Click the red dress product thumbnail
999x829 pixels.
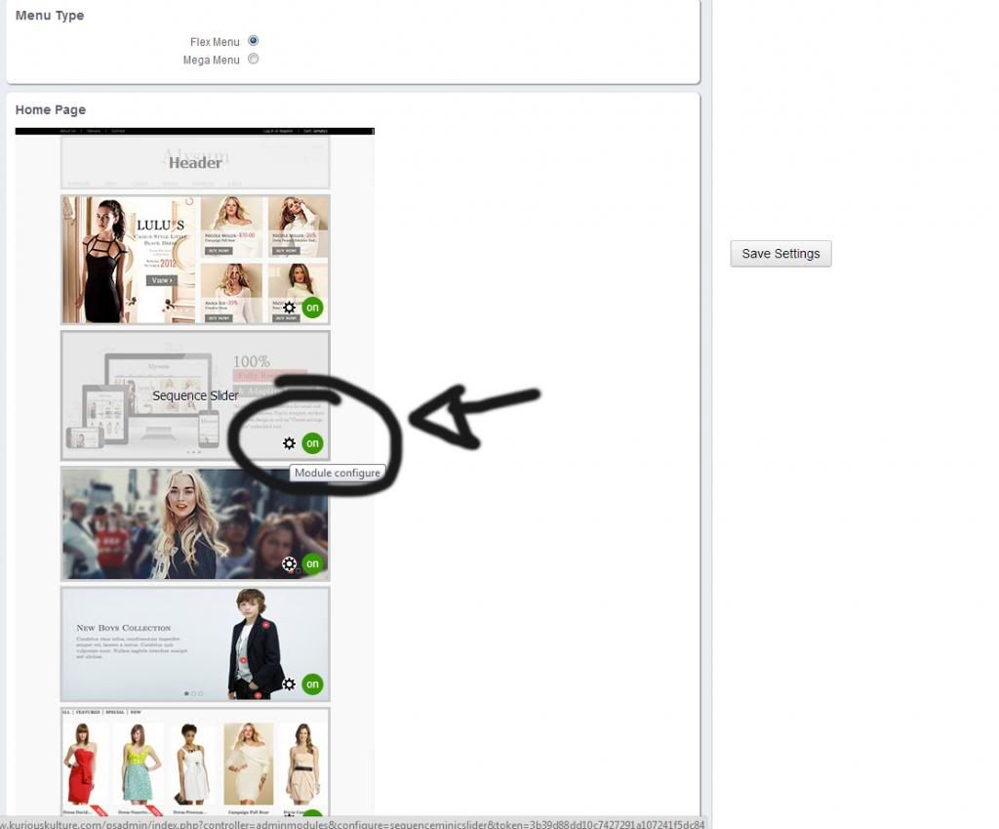(80, 765)
